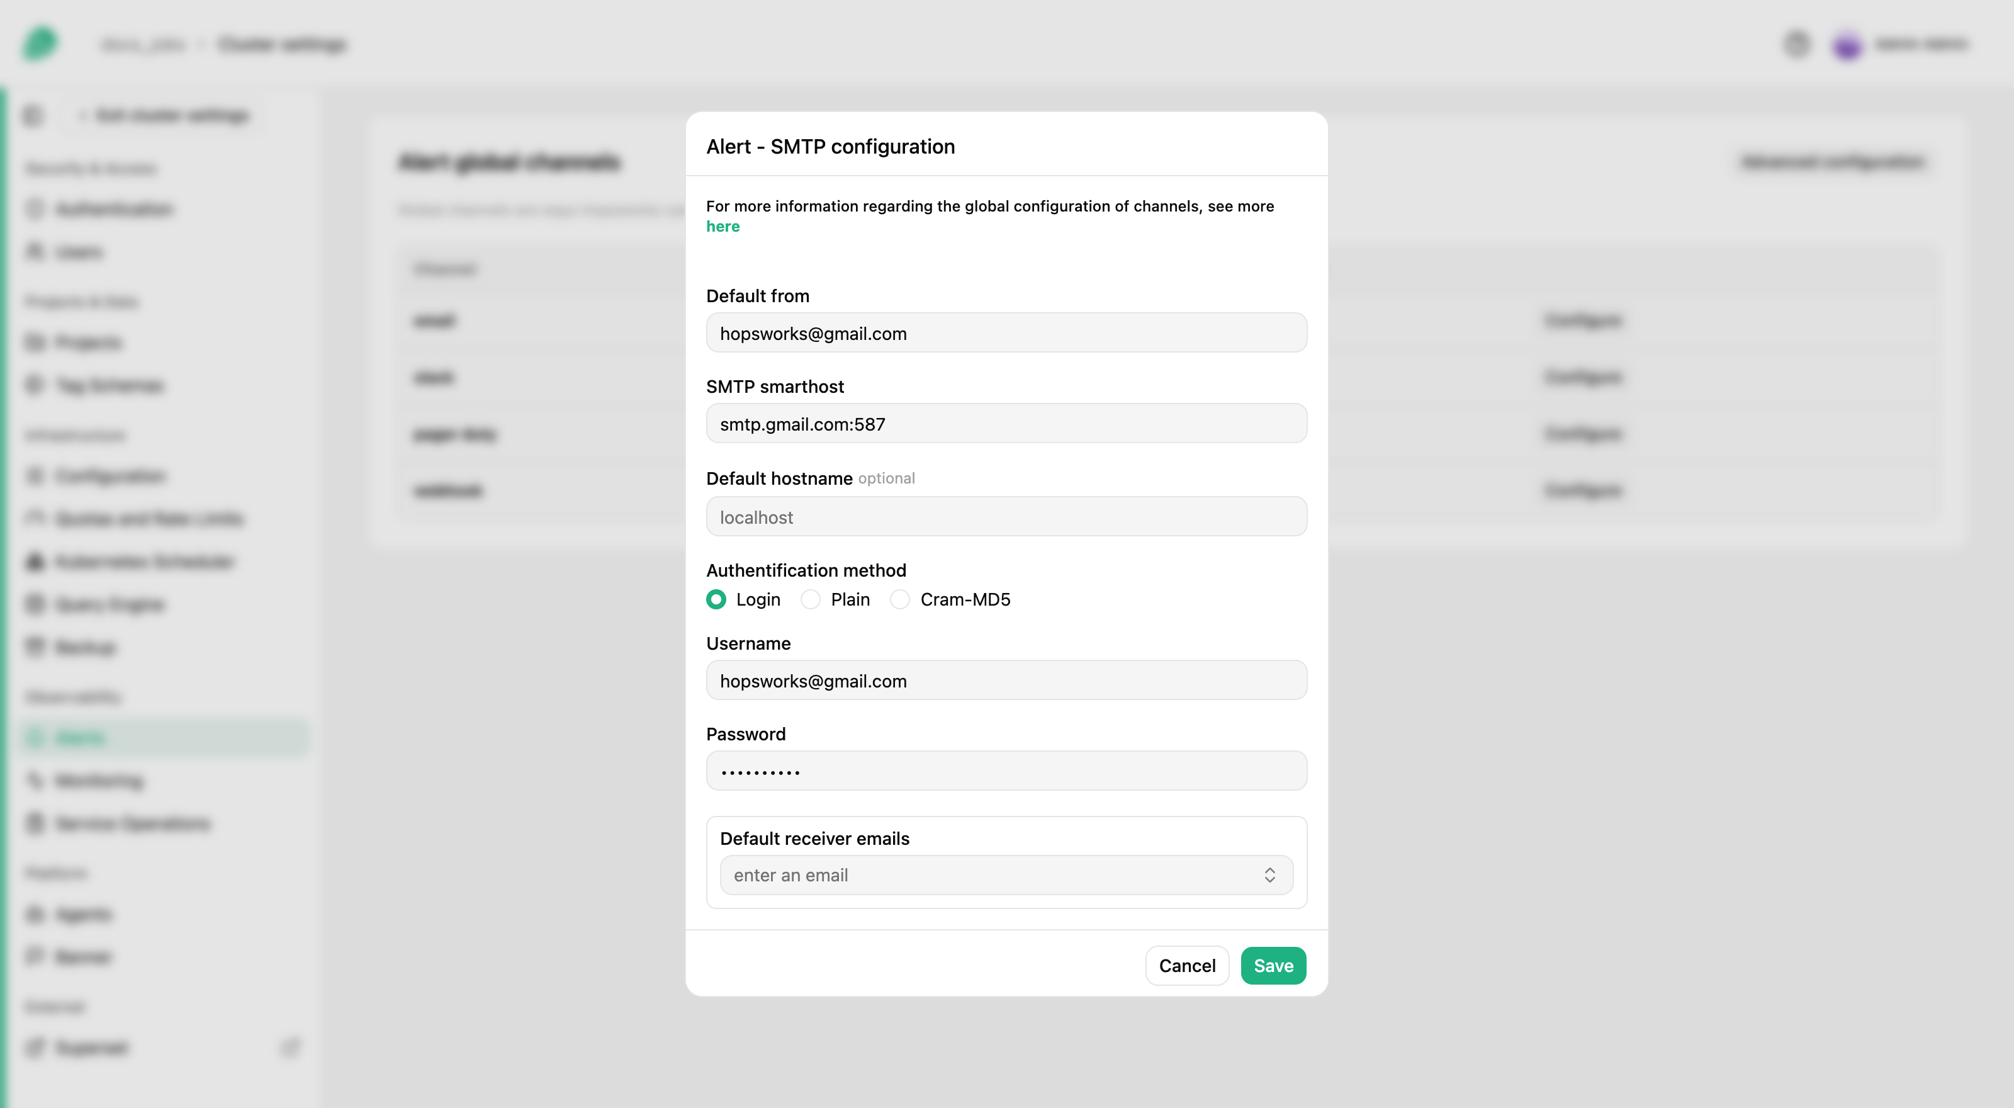Click the Default hostname localhost field
The image size is (2014, 1108).
1006,517
